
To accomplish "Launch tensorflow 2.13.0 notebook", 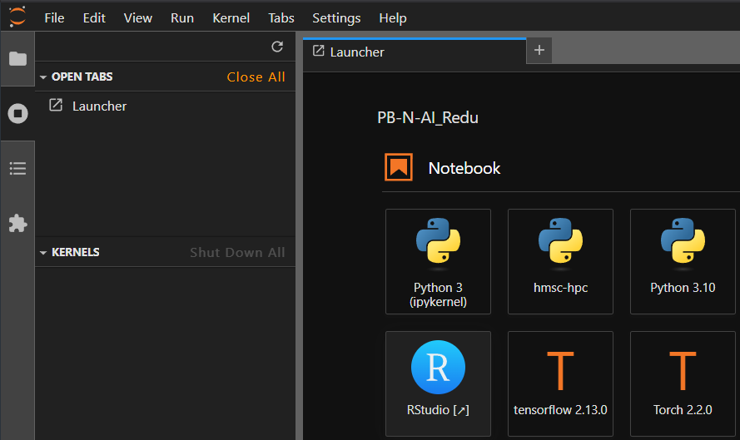I will point(560,383).
